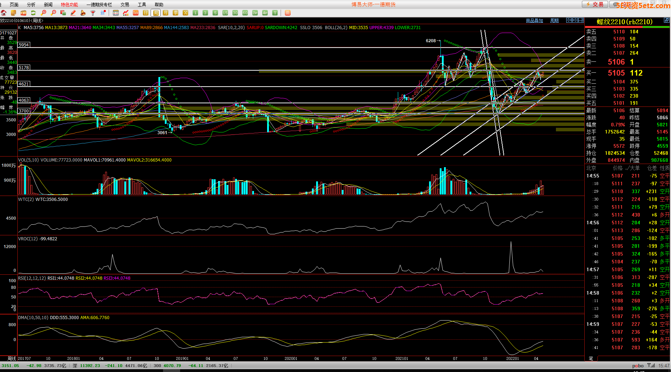The width and height of the screenshot is (671, 372).
Task: Switch to 60-minute chart
Action: [245, 13]
